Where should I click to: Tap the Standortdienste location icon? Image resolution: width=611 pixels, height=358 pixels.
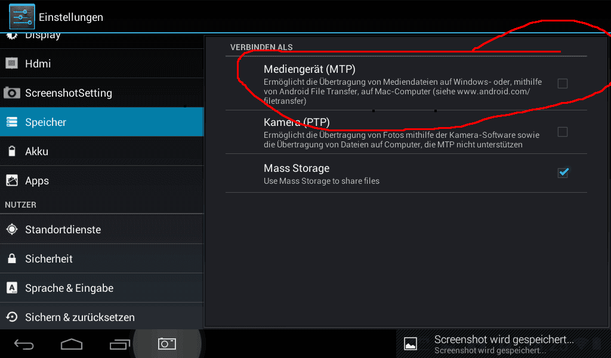(12, 229)
